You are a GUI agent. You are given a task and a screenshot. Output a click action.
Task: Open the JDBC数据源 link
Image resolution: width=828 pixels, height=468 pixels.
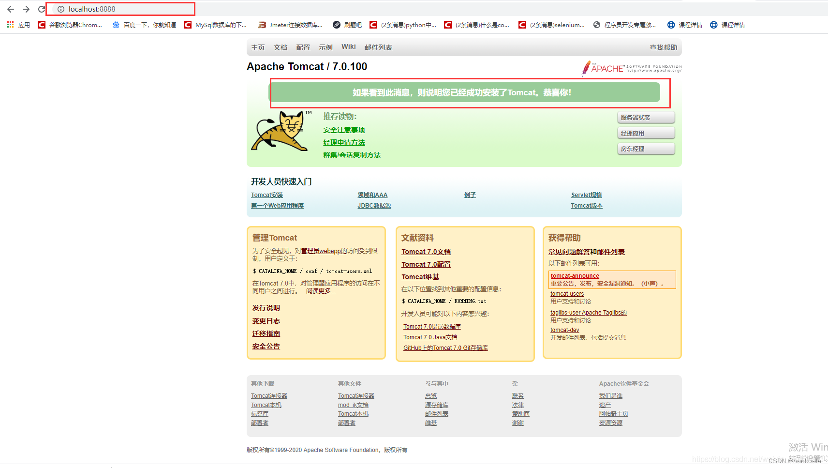pos(374,205)
